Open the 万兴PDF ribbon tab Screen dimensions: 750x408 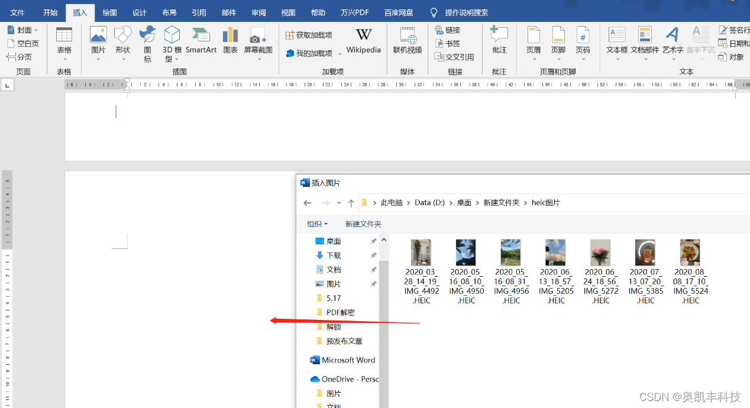[x=354, y=12]
